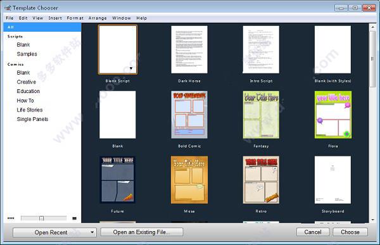Open Samples under Scripts
Viewport: 380px width, 245px height.
[27, 54]
